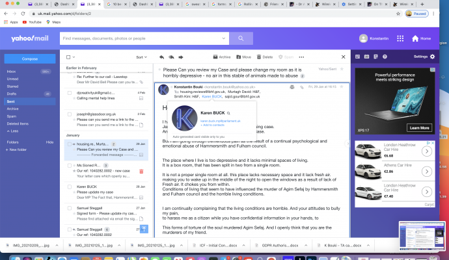Click the Compose button
The image size is (449, 260).
pyautogui.click(x=30, y=58)
